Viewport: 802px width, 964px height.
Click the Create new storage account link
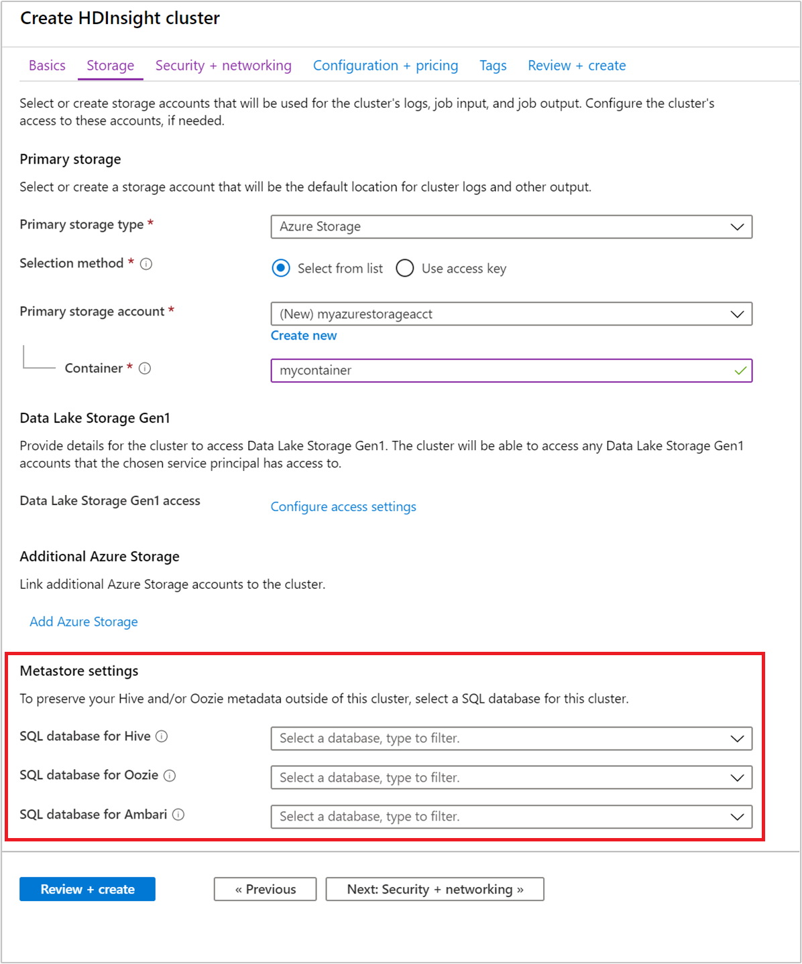[304, 336]
